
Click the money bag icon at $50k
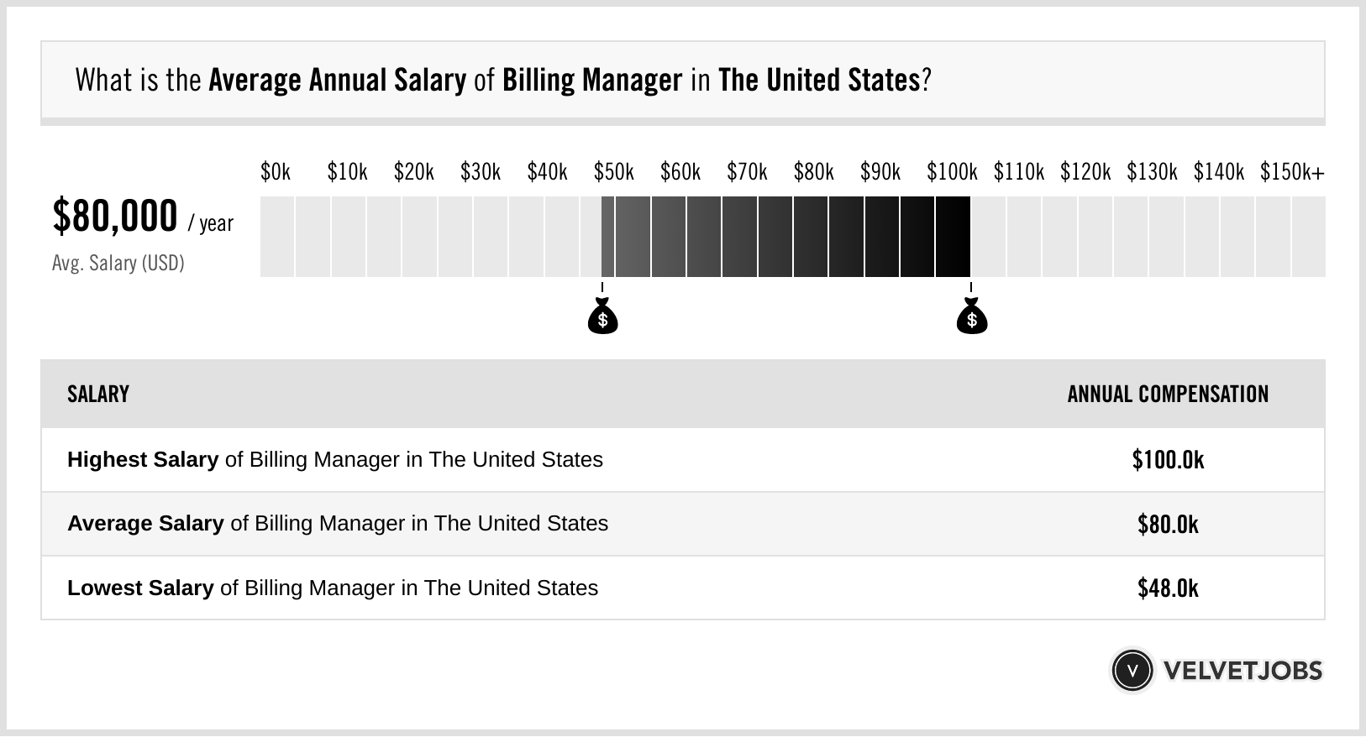(602, 316)
